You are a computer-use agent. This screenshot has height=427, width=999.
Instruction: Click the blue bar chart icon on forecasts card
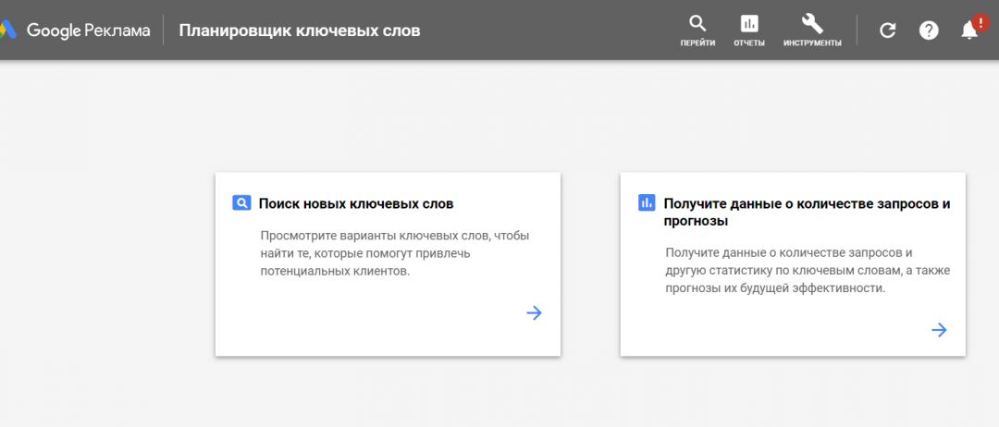click(646, 203)
